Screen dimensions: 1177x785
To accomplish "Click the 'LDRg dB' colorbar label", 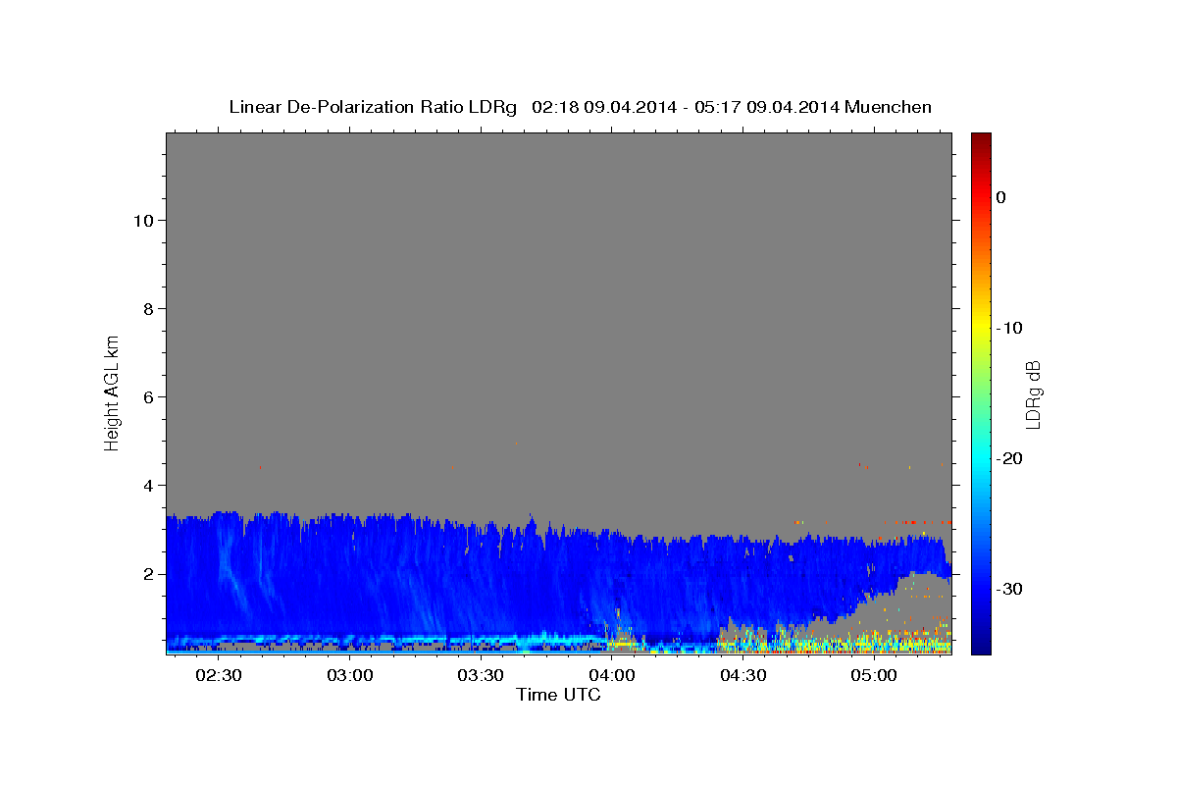I will coord(1033,394).
